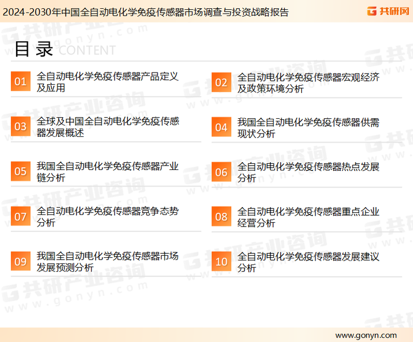
Task: Select chapter 全自动电化学免疫传感器热点发展分析
Action: 308,173
